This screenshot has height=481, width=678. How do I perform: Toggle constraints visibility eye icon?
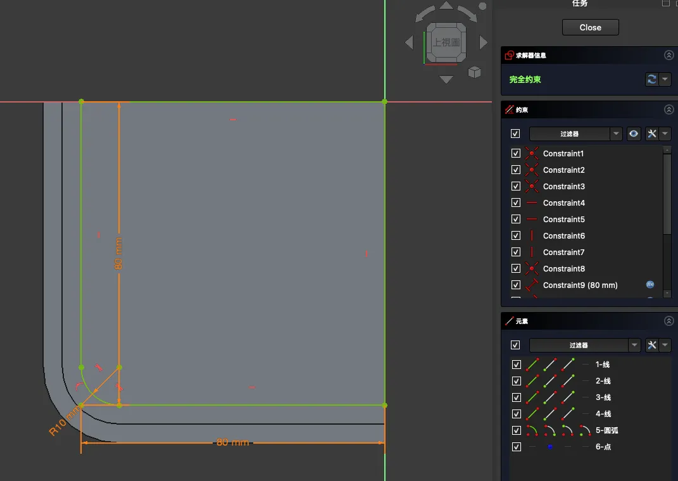click(x=634, y=134)
